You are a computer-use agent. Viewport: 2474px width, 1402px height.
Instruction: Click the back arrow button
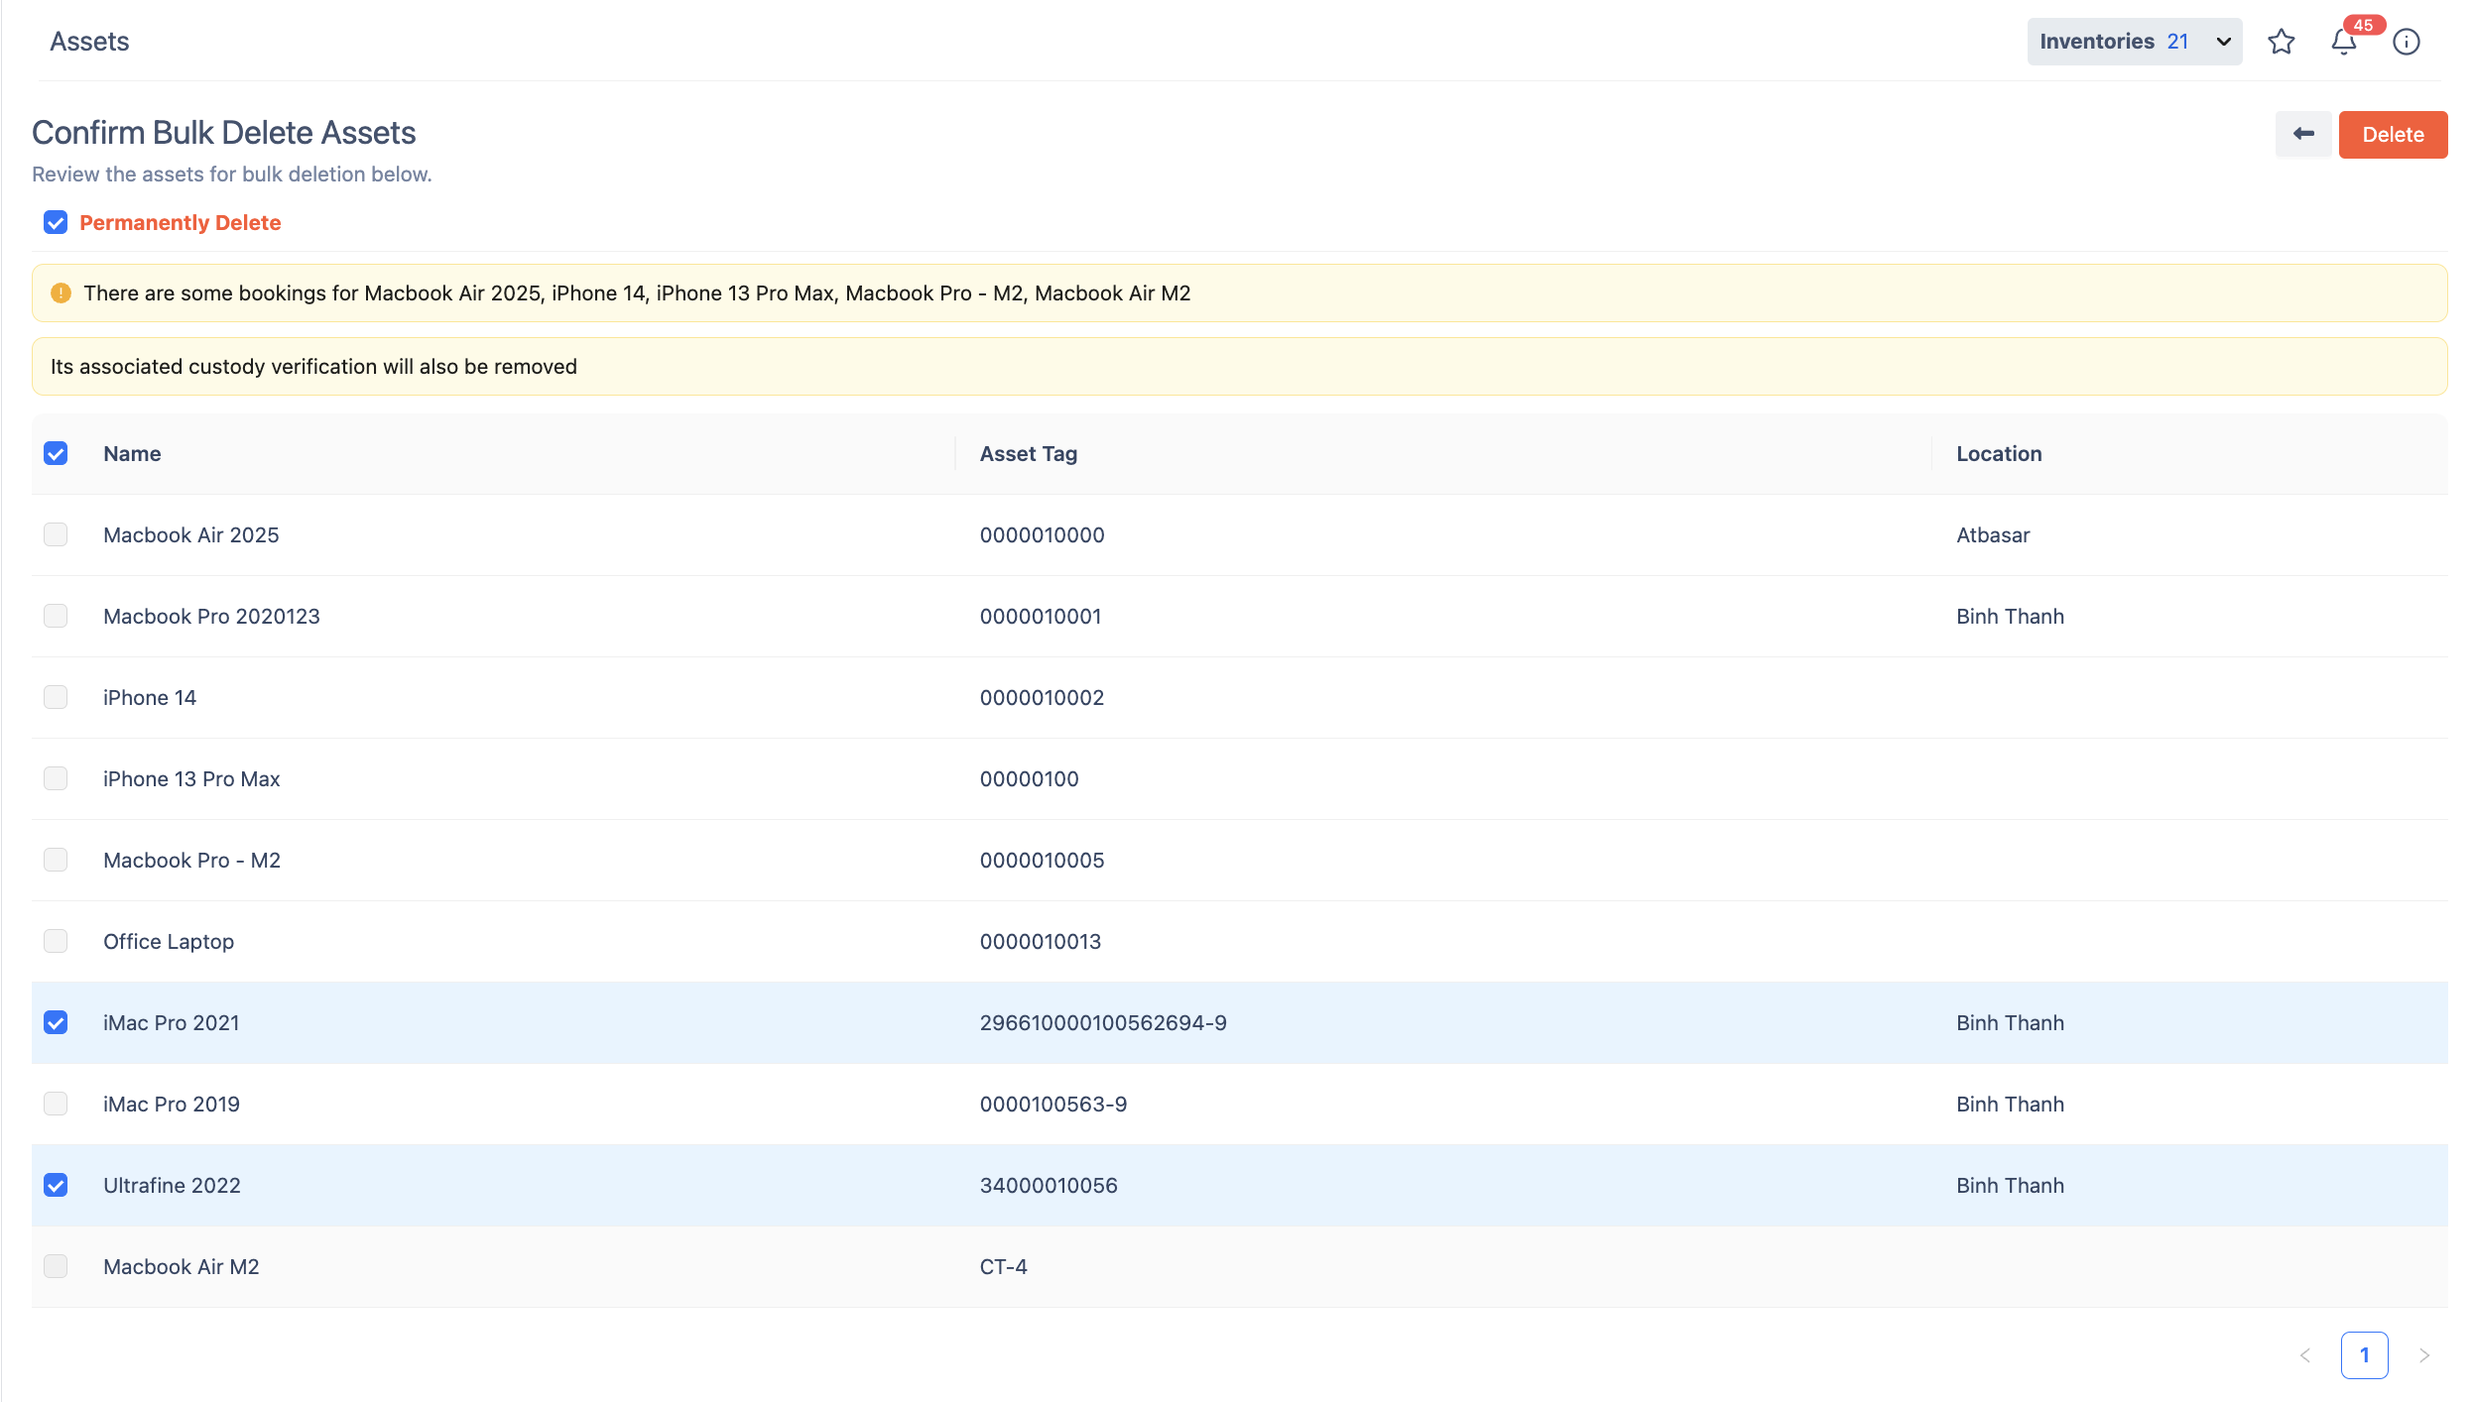(x=2302, y=134)
